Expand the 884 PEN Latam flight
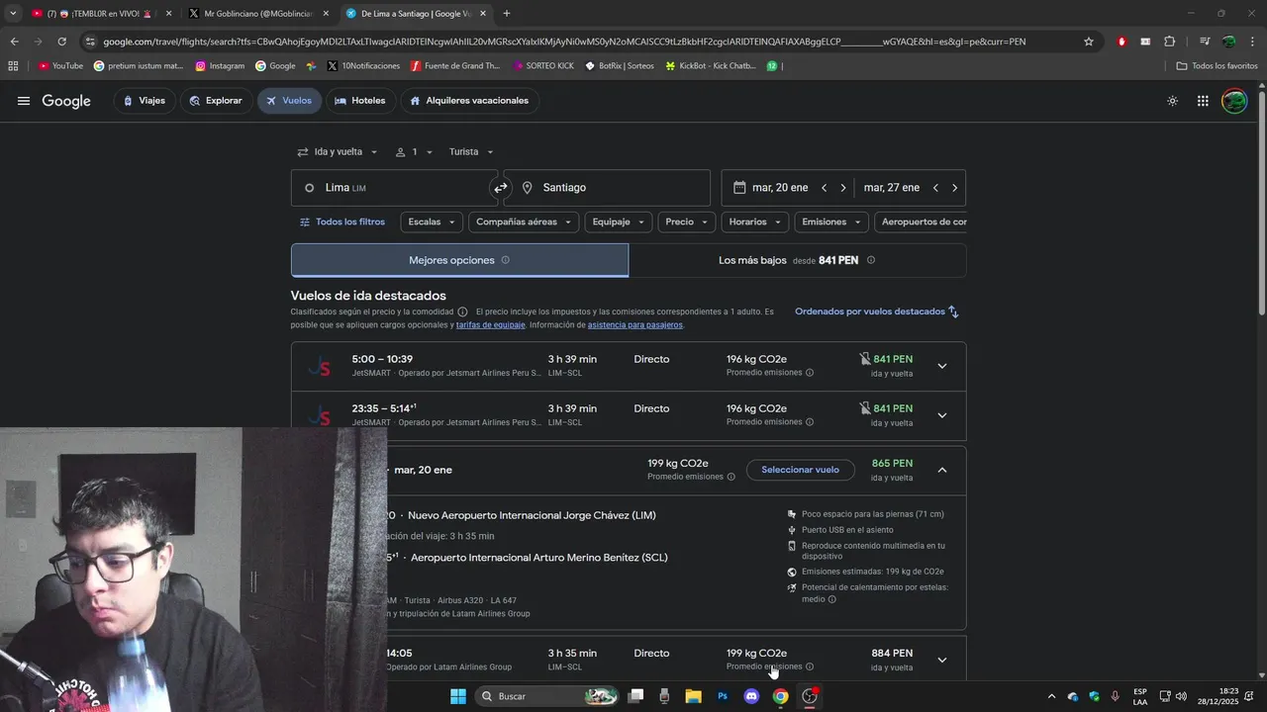The height and width of the screenshot is (712, 1267). pos(942,660)
